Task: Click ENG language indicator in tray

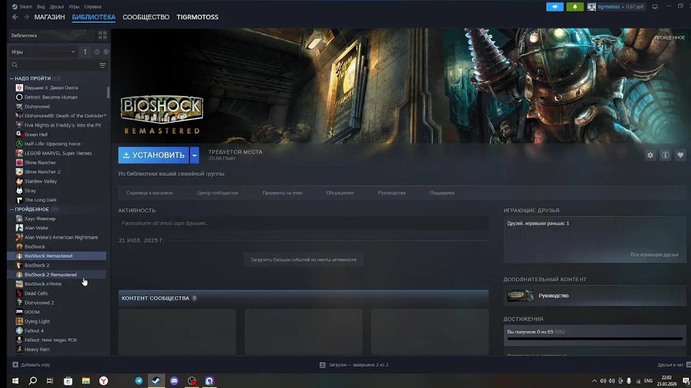Action: click(x=648, y=381)
